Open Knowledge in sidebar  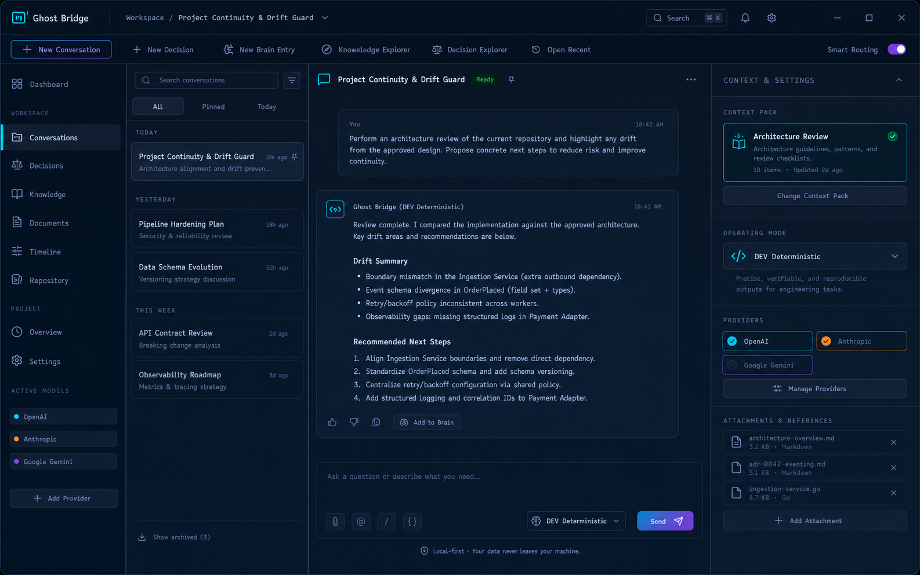point(61,194)
